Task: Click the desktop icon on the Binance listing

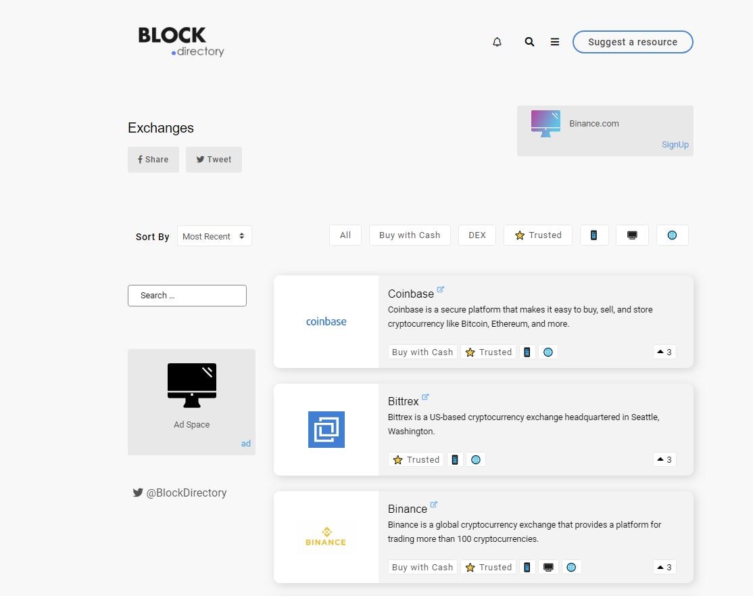Action: (x=548, y=567)
